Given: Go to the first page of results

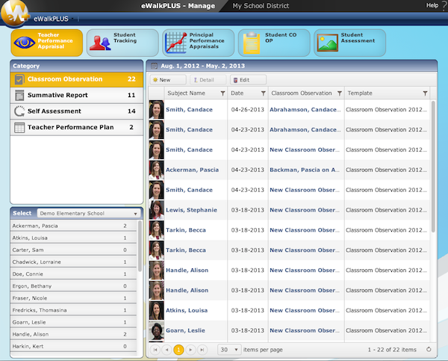Looking at the screenshot, I should click(x=155, y=350).
